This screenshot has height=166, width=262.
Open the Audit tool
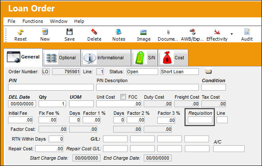[x=247, y=35]
